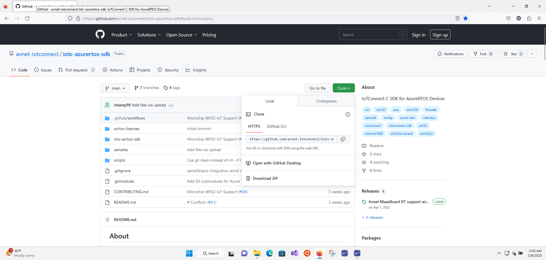The width and height of the screenshot is (546, 260).
Task: Open README outline list icon
Action: pyautogui.click(x=107, y=220)
